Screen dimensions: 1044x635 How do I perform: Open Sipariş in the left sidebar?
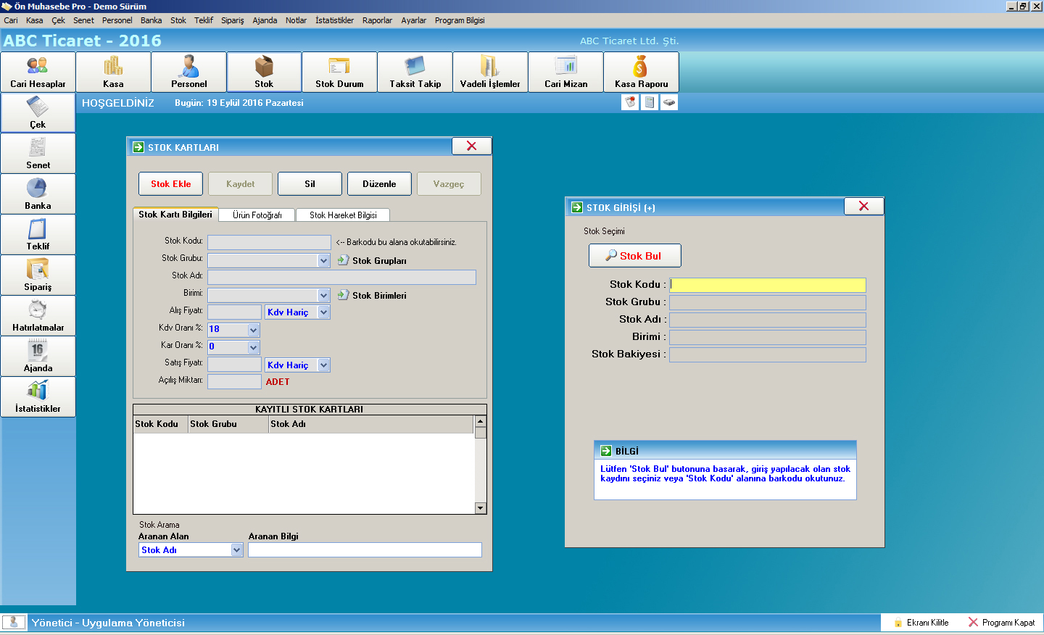click(x=38, y=275)
